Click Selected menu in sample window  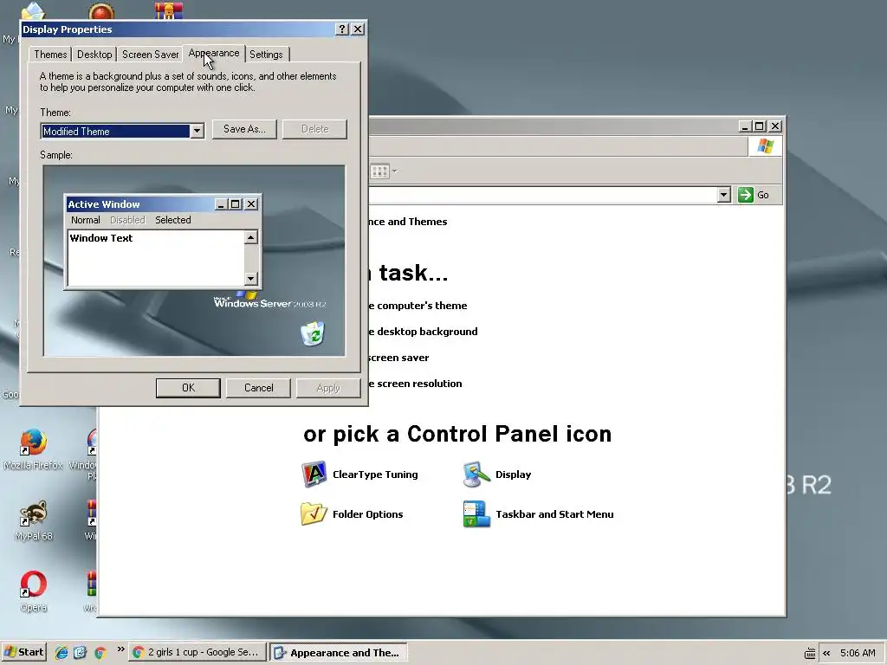point(173,220)
